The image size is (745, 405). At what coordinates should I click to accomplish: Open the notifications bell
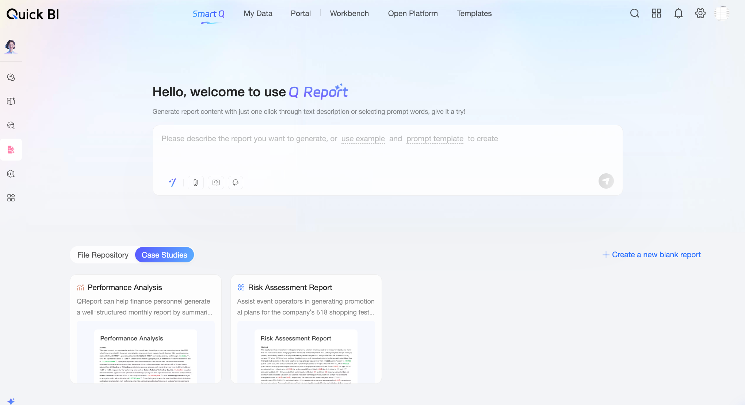click(679, 13)
